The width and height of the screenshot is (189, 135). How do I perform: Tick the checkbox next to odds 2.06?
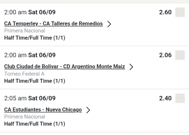click(180, 55)
